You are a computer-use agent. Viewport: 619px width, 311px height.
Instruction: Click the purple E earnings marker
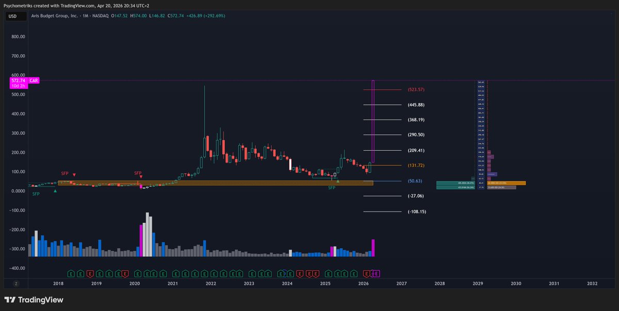click(x=376, y=273)
